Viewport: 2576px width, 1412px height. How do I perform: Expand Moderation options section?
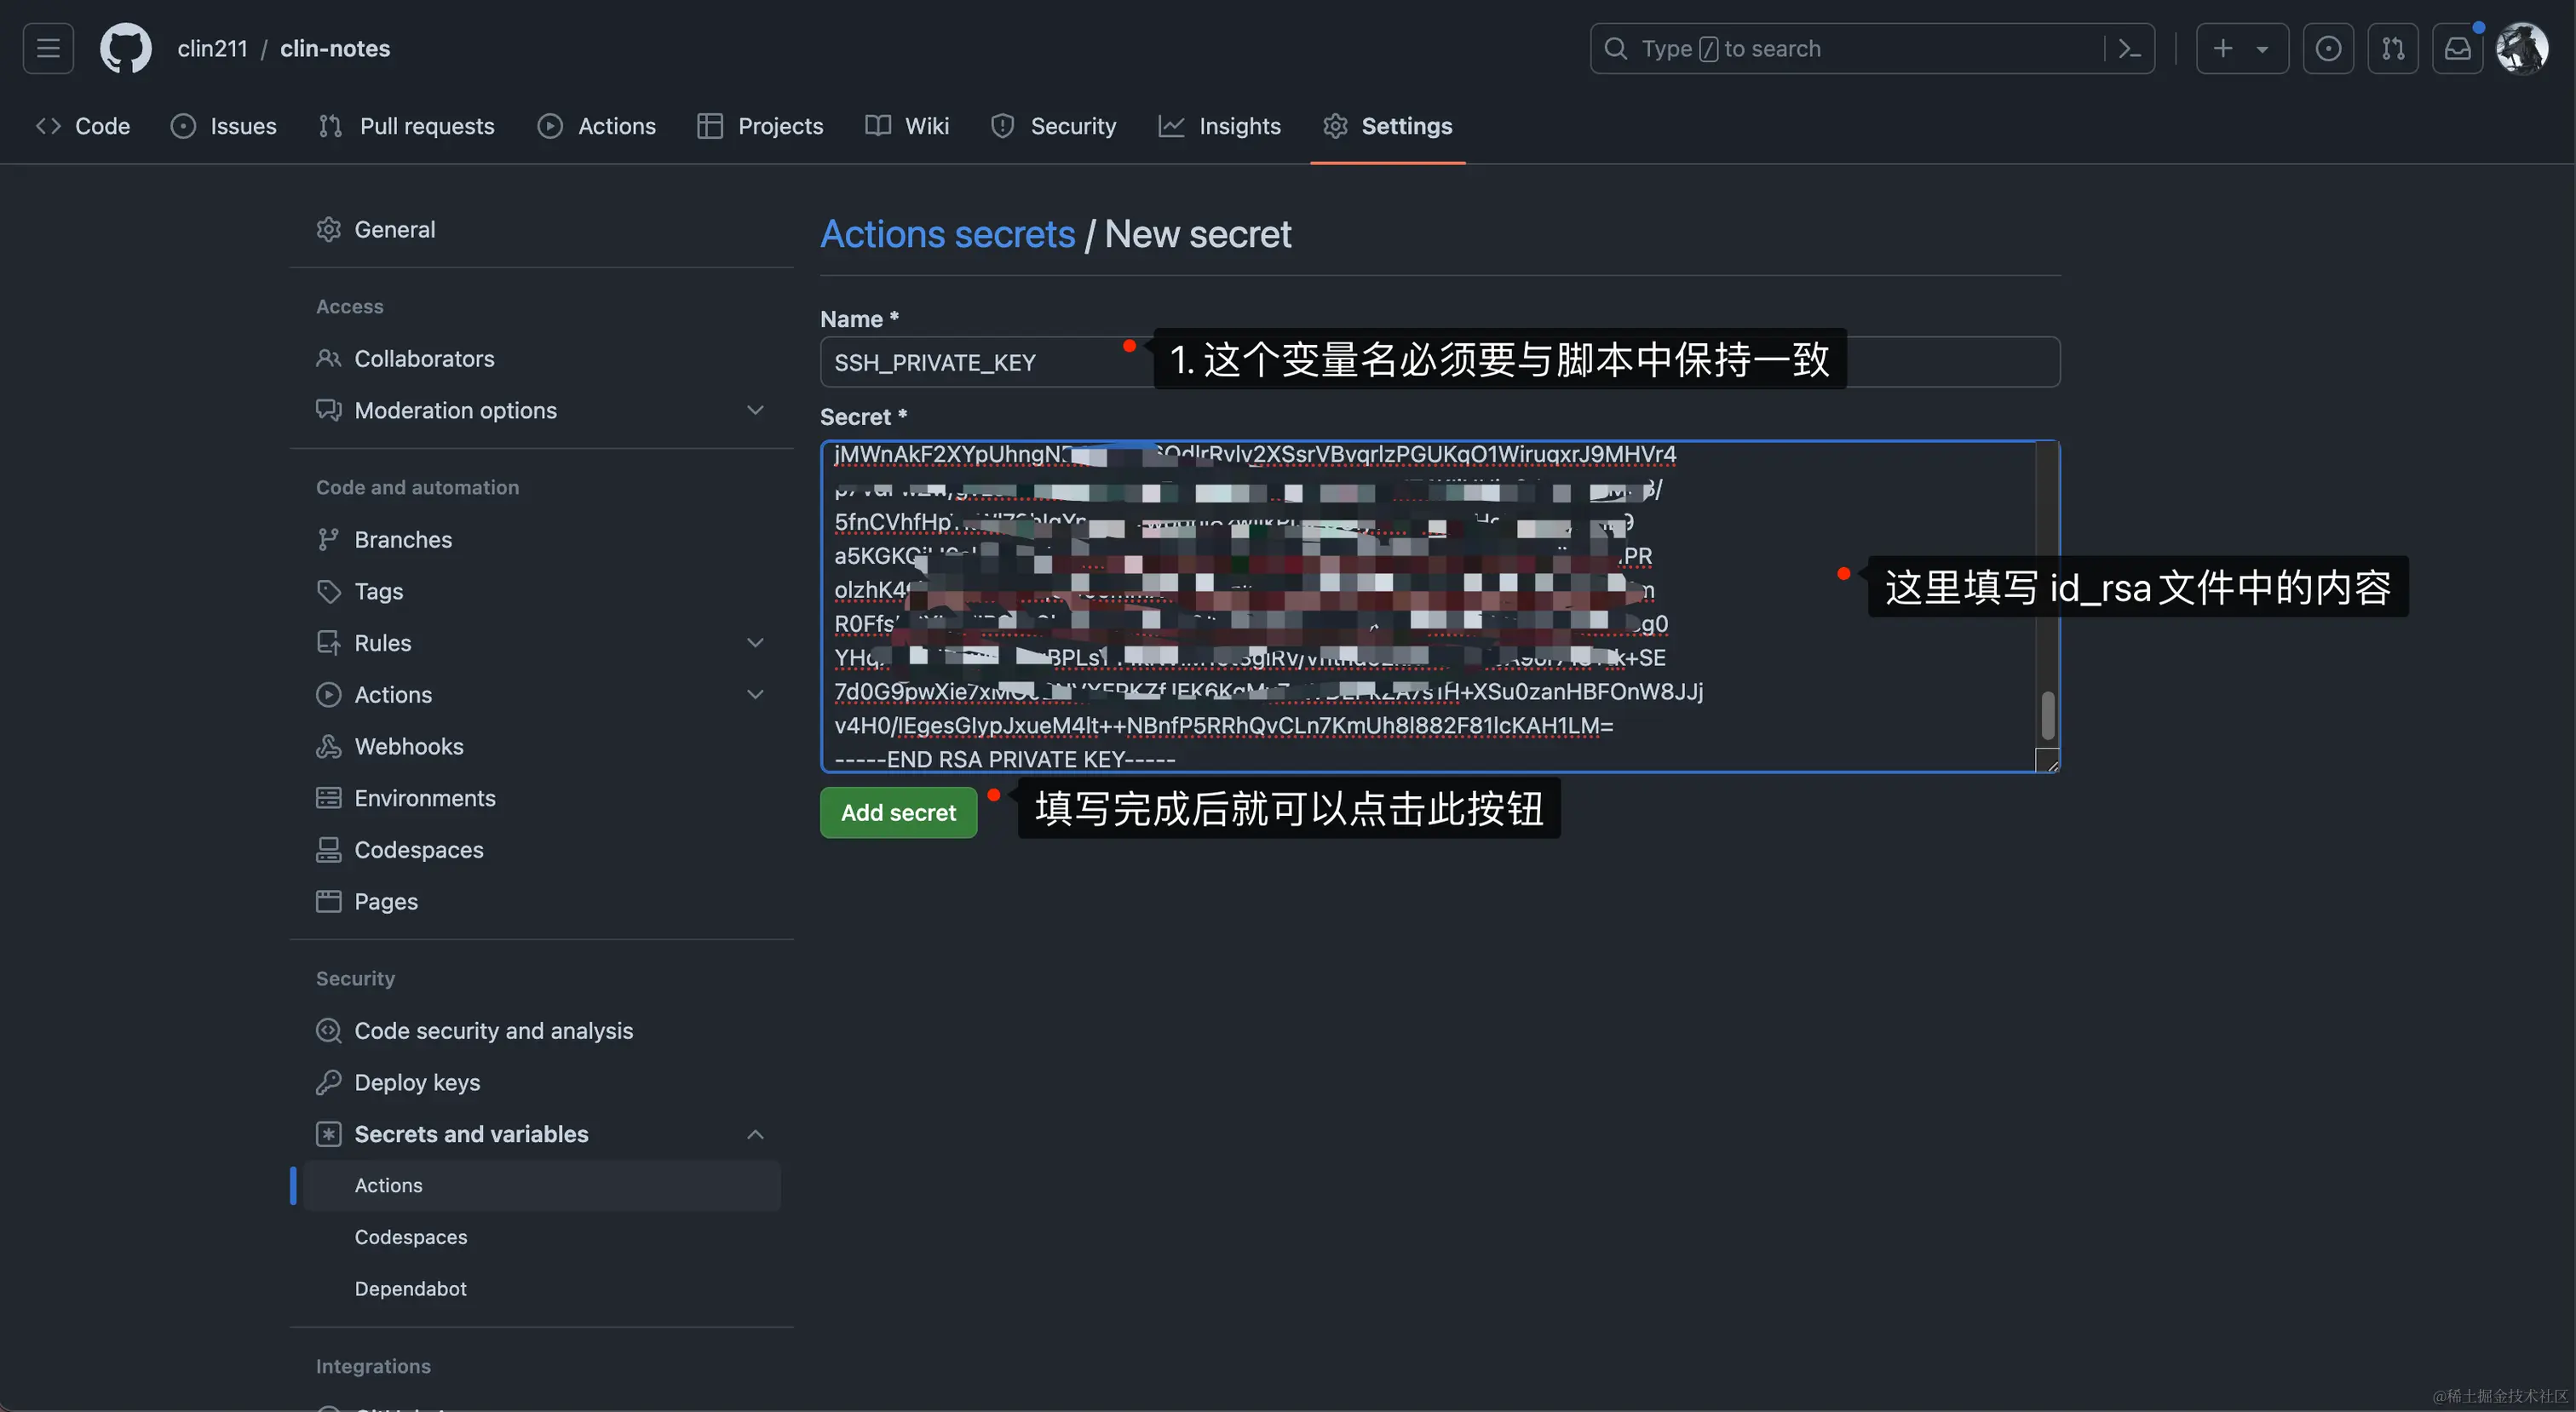point(755,410)
